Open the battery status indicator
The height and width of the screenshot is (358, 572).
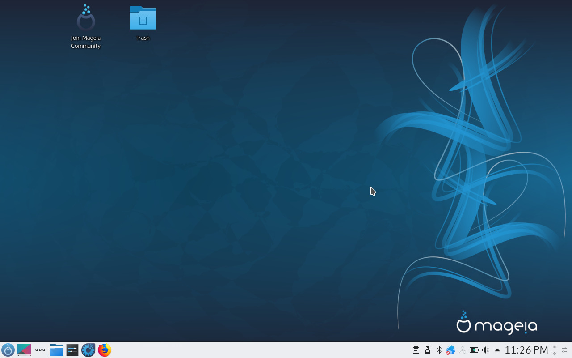[474, 350]
